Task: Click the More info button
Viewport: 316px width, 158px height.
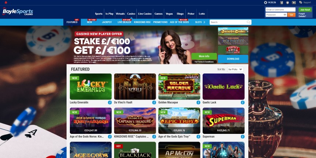Action: (204, 56)
